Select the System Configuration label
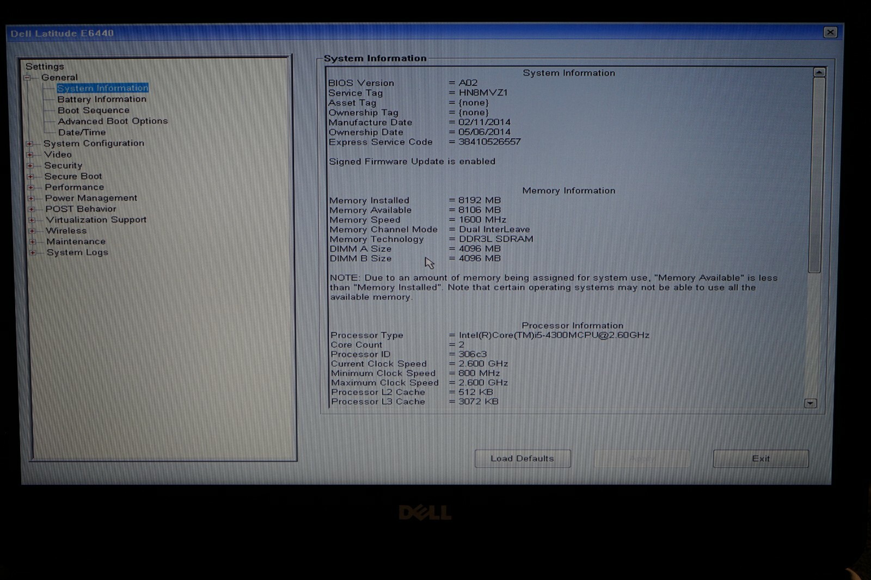Screen dimensions: 871x580 tap(94, 143)
